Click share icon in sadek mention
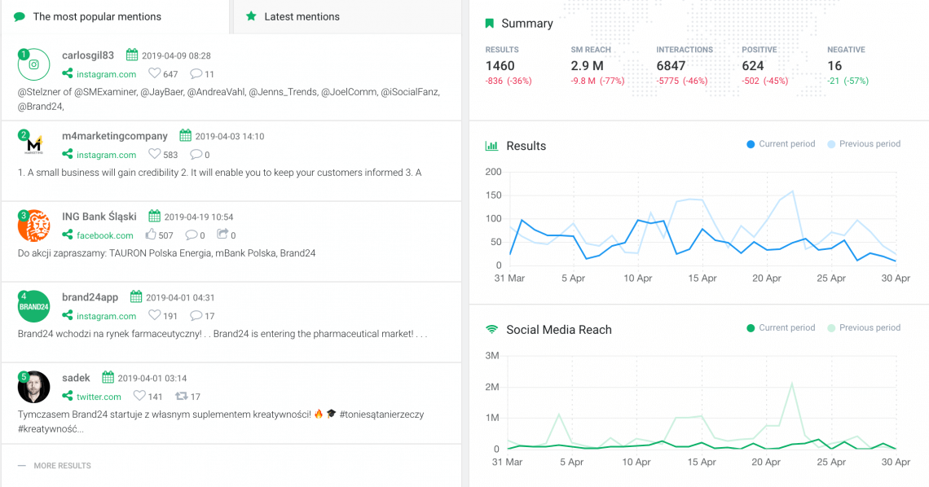 click(x=68, y=396)
